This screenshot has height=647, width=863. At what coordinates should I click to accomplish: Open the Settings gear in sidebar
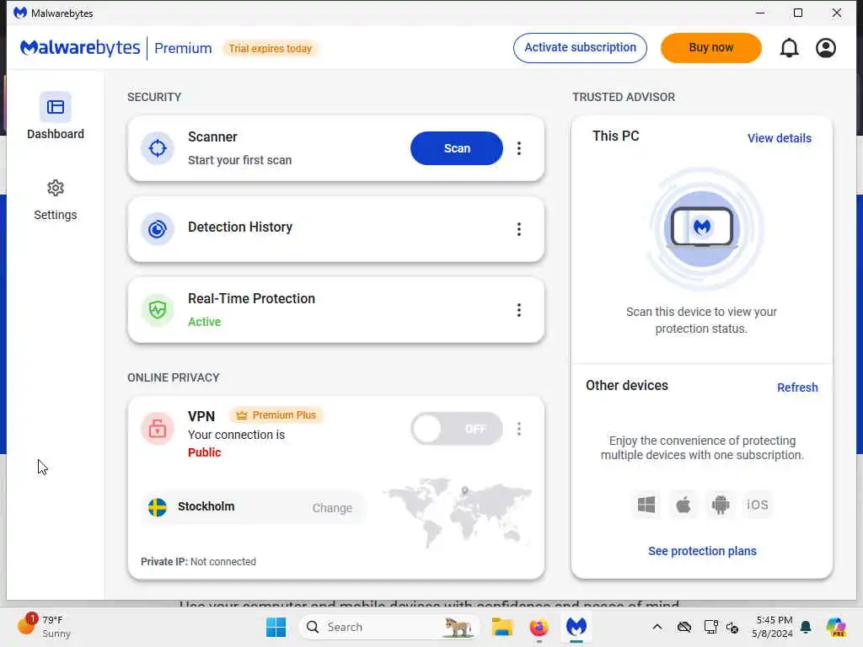click(55, 188)
